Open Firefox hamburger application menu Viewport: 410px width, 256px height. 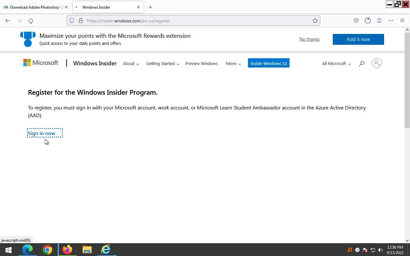pos(402,20)
